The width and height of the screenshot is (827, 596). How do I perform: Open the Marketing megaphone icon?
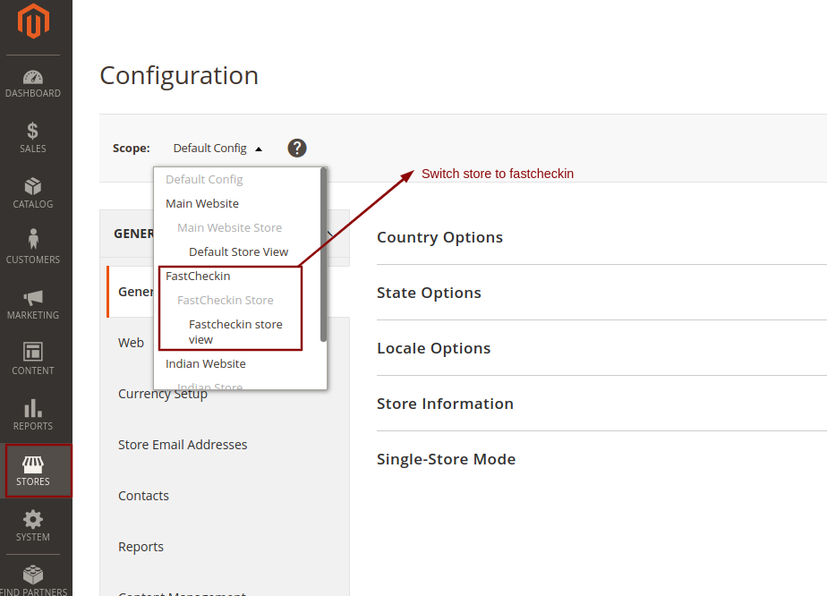pyautogui.click(x=33, y=299)
